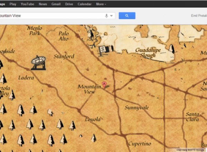Click the blue magnifier search button
The width and height of the screenshot is (207, 152).
(127, 16)
